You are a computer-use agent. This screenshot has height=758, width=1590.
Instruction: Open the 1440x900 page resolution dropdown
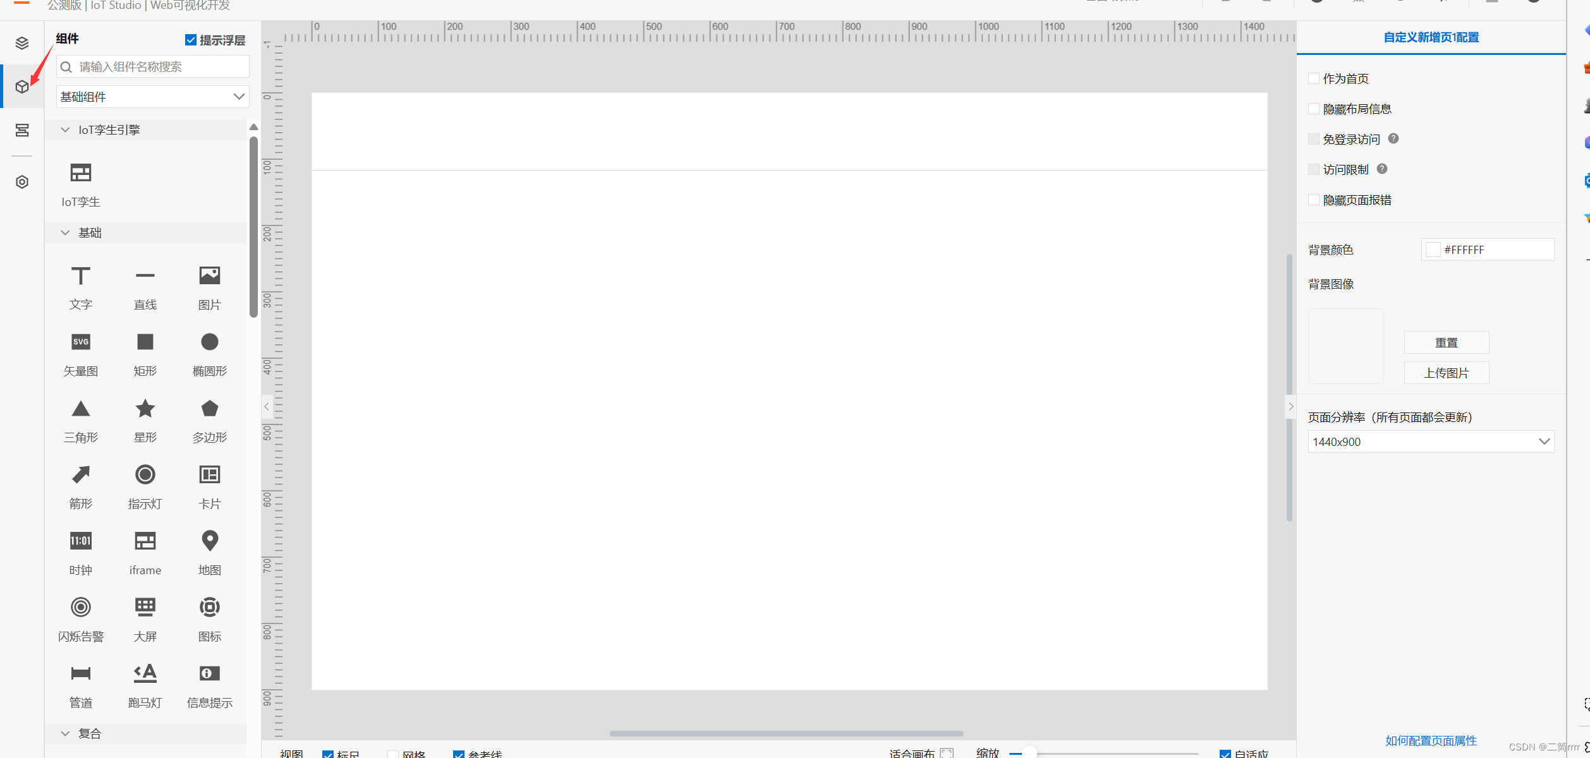coord(1430,442)
